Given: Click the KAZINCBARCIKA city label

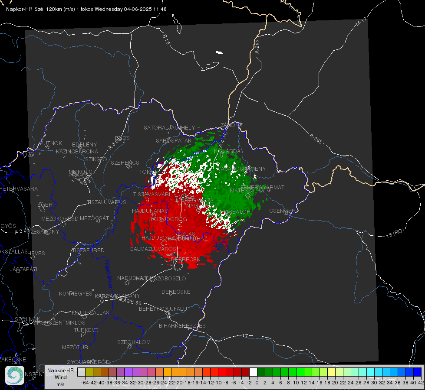Looking at the screenshot, I should [77, 151].
